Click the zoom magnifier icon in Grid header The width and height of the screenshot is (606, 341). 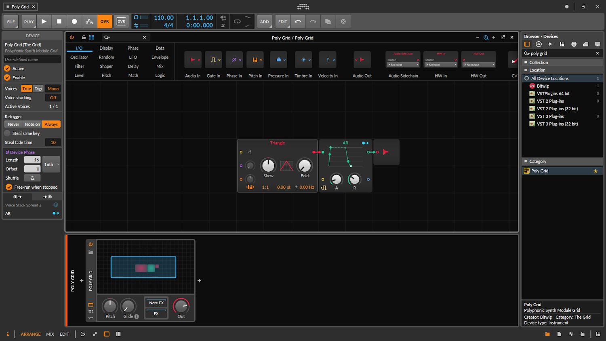(x=486, y=37)
